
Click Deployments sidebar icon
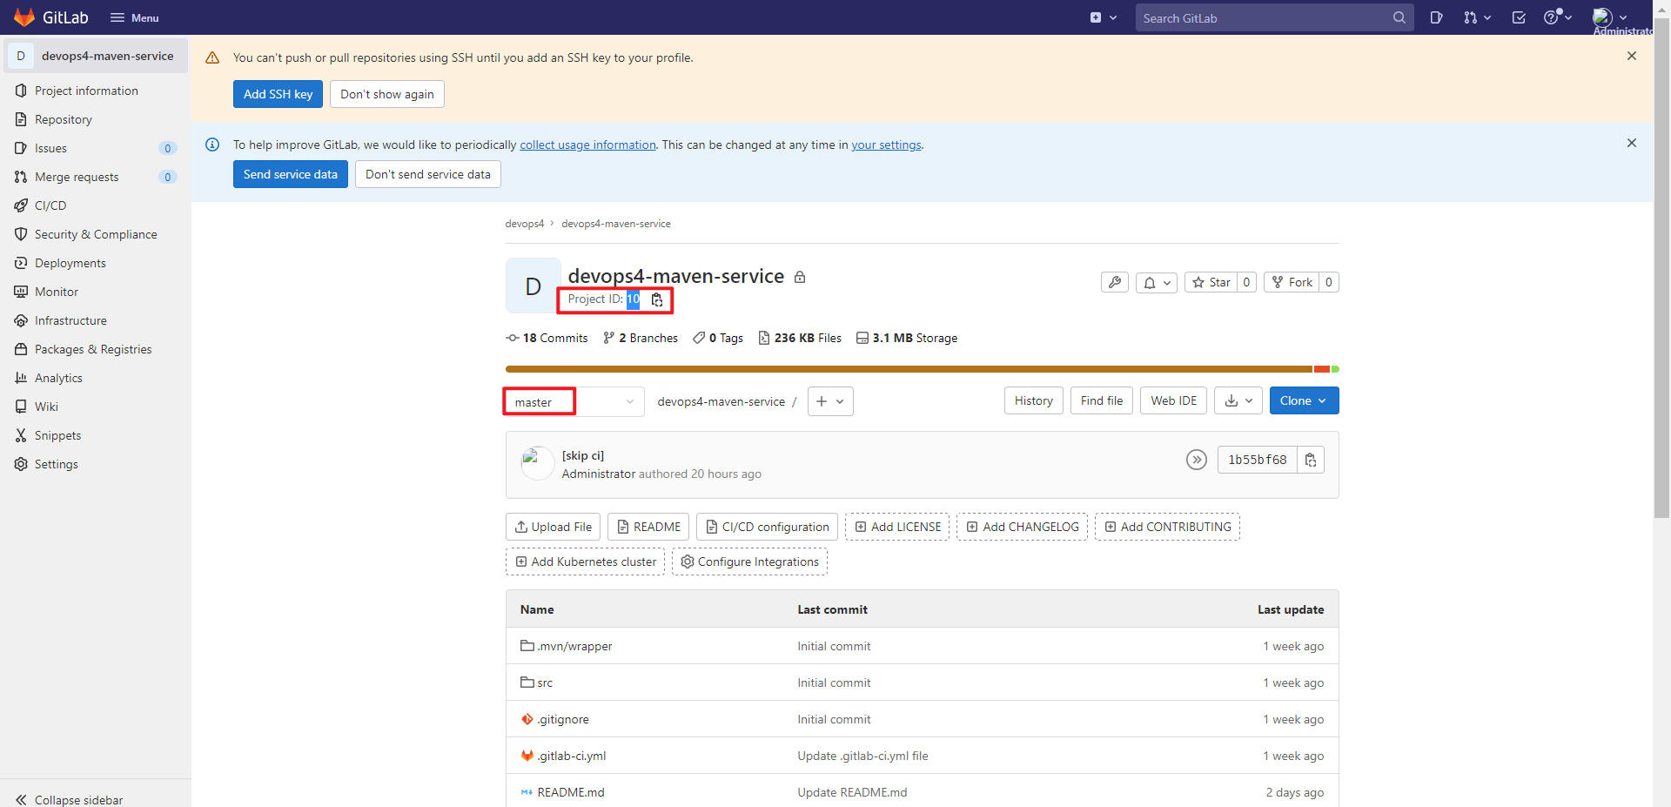[x=21, y=263]
